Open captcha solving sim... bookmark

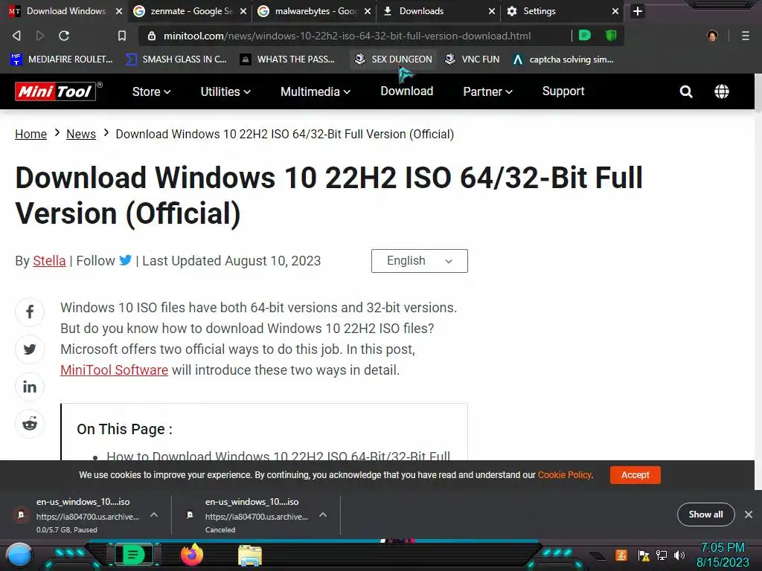click(x=563, y=59)
